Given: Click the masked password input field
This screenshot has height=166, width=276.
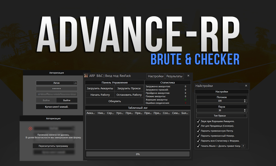Looking at the screenshot, I should click(57, 89).
